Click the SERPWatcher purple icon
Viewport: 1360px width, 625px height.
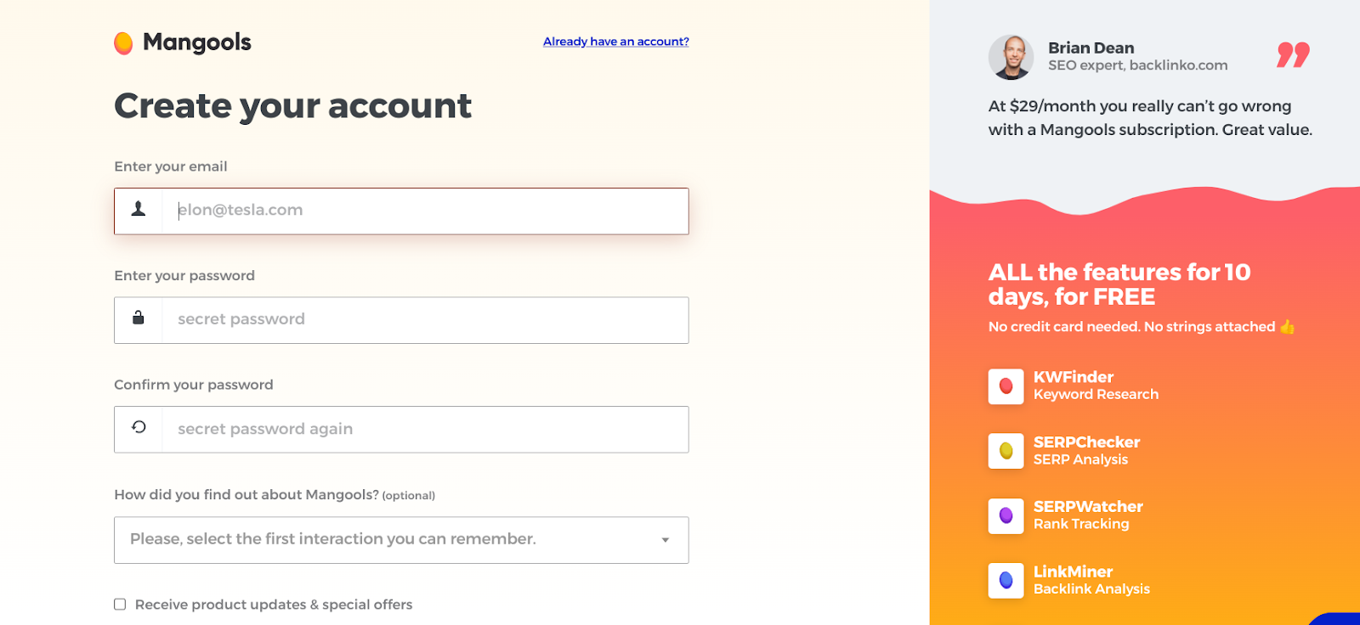(x=1006, y=515)
